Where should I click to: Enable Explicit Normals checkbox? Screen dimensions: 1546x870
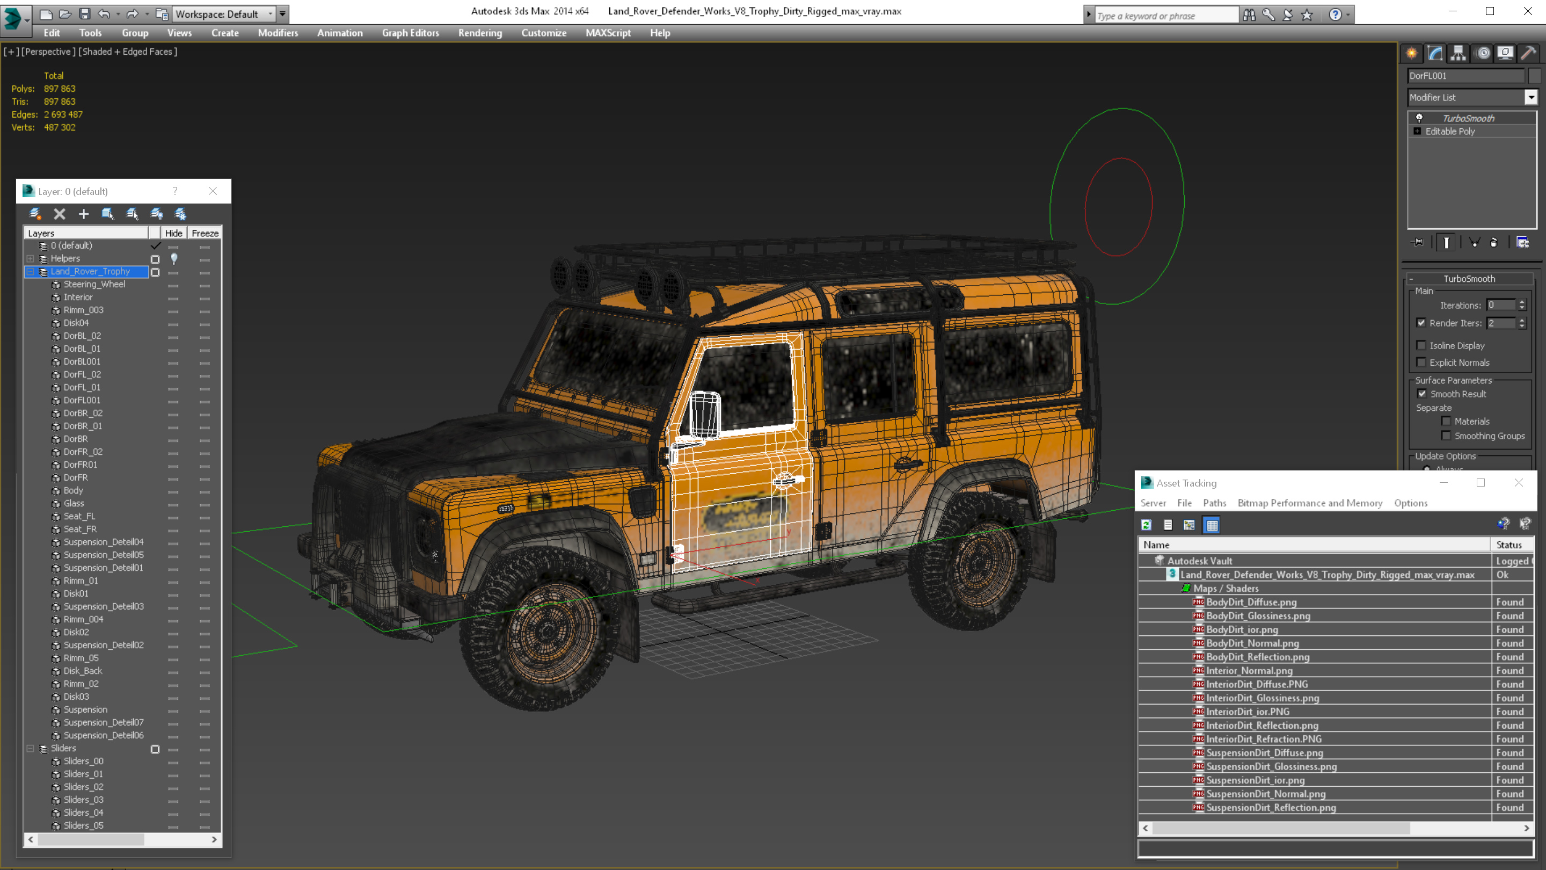[x=1421, y=362]
